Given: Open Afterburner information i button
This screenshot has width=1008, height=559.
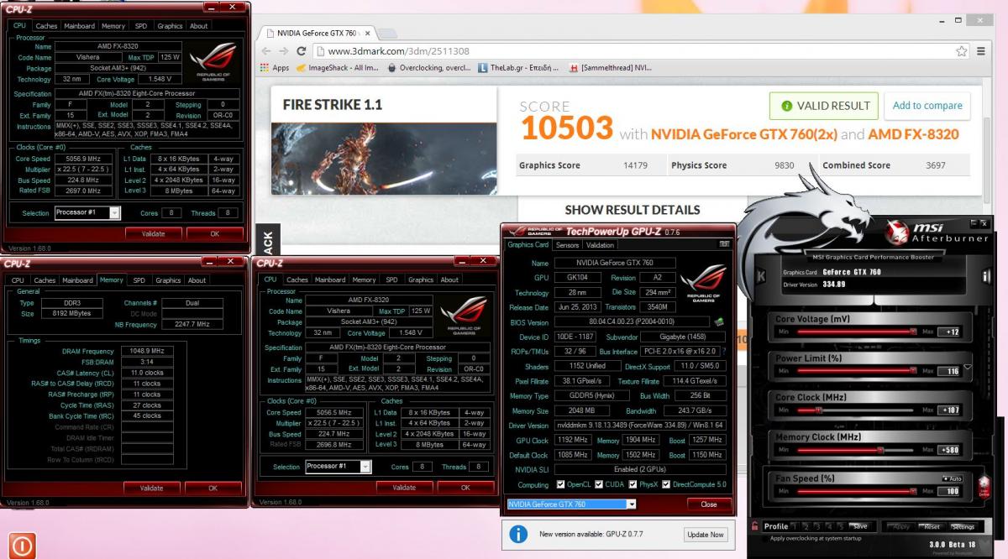Looking at the screenshot, I should click(x=986, y=275).
